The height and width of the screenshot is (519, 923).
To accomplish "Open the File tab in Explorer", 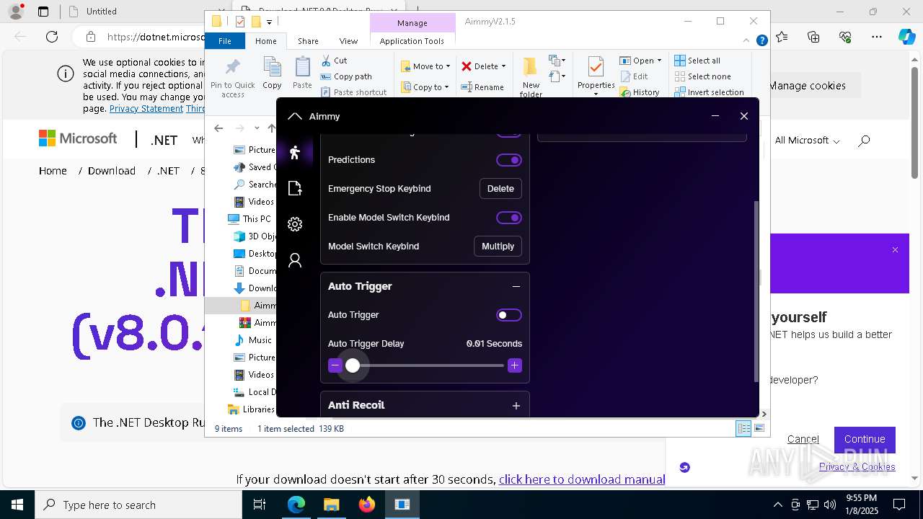I will [225, 41].
